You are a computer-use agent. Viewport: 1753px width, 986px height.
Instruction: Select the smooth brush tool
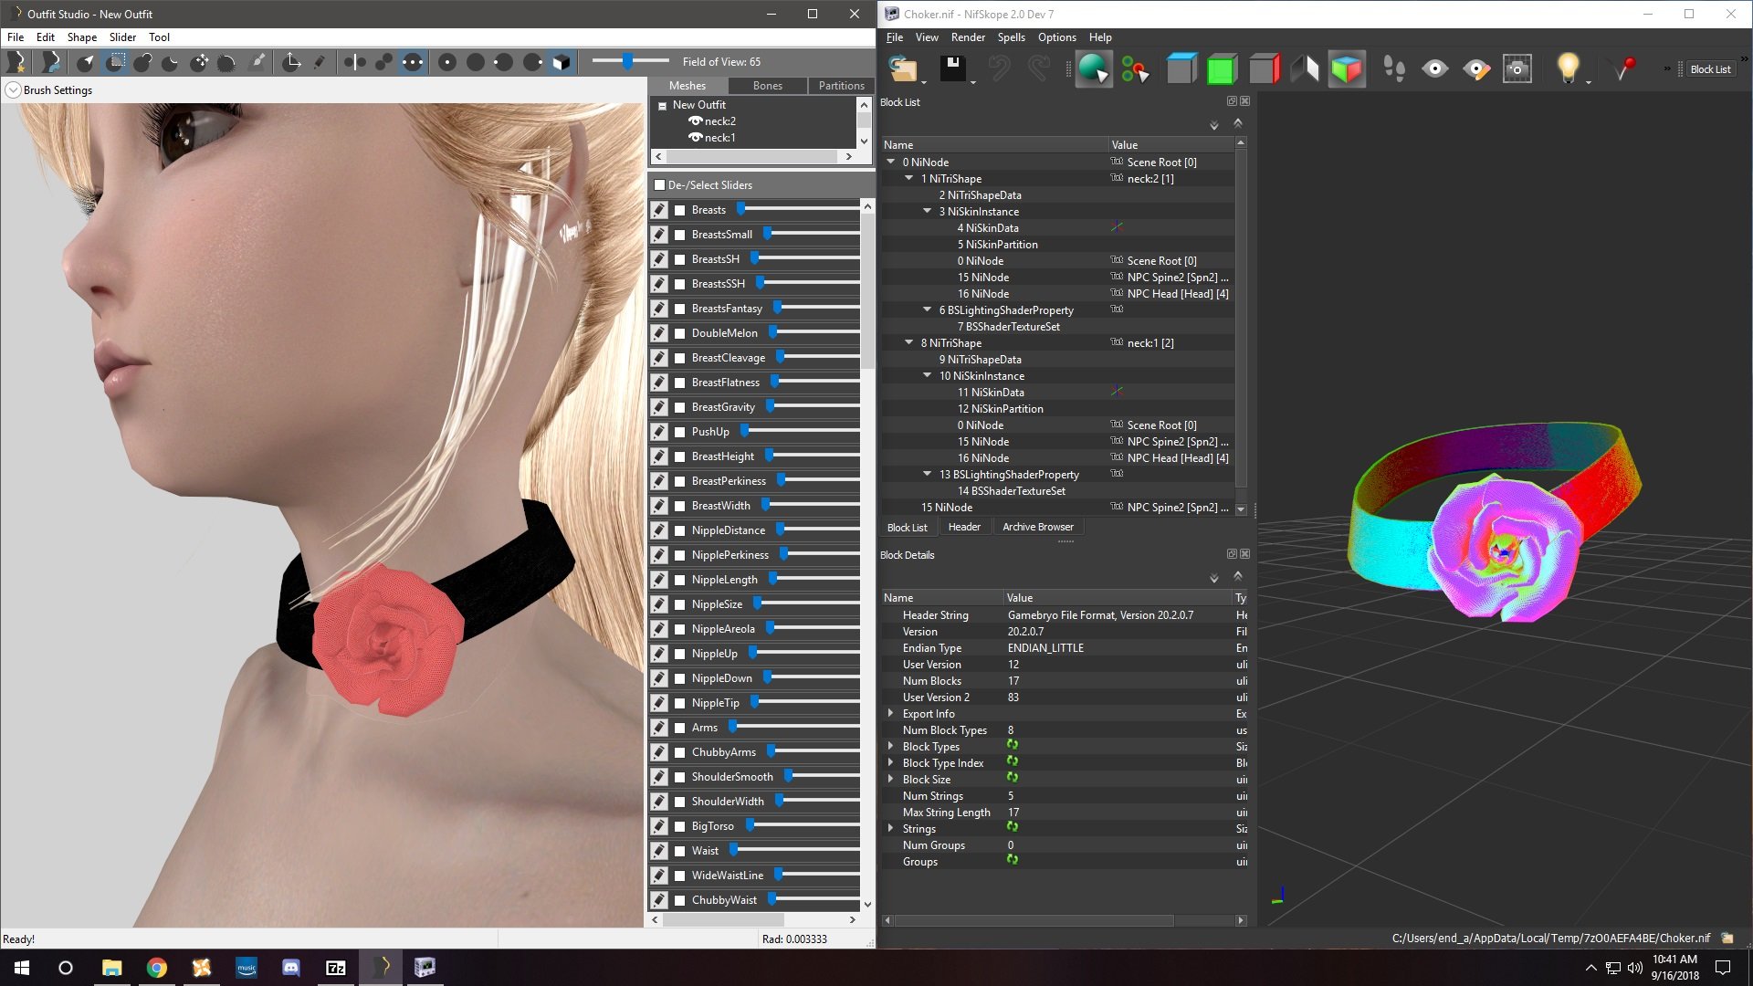(x=226, y=62)
